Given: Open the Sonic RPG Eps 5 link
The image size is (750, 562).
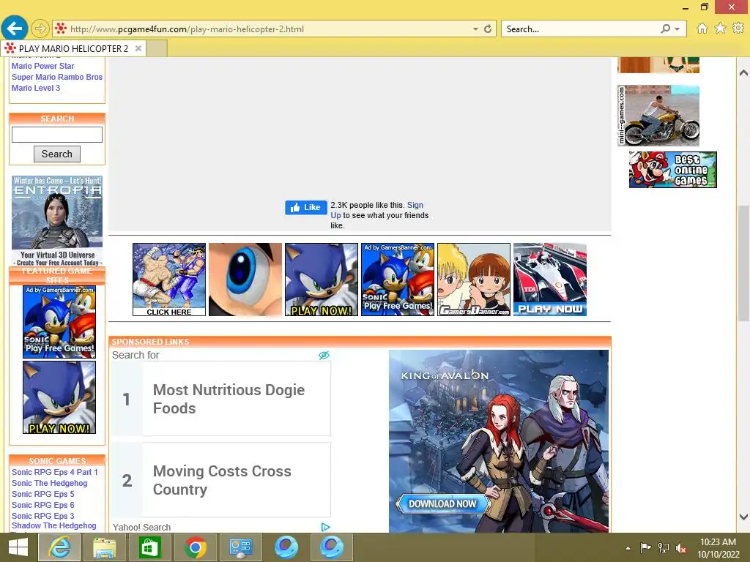Looking at the screenshot, I should point(43,494).
